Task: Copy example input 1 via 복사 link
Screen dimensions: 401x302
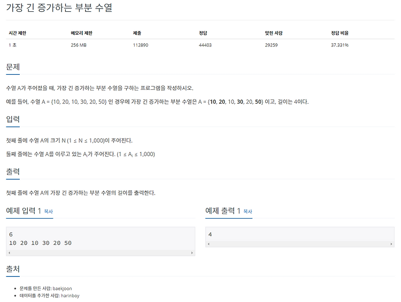Action: tap(48, 212)
